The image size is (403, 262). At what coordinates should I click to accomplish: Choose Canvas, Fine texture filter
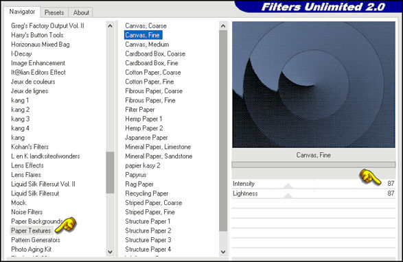coord(143,35)
